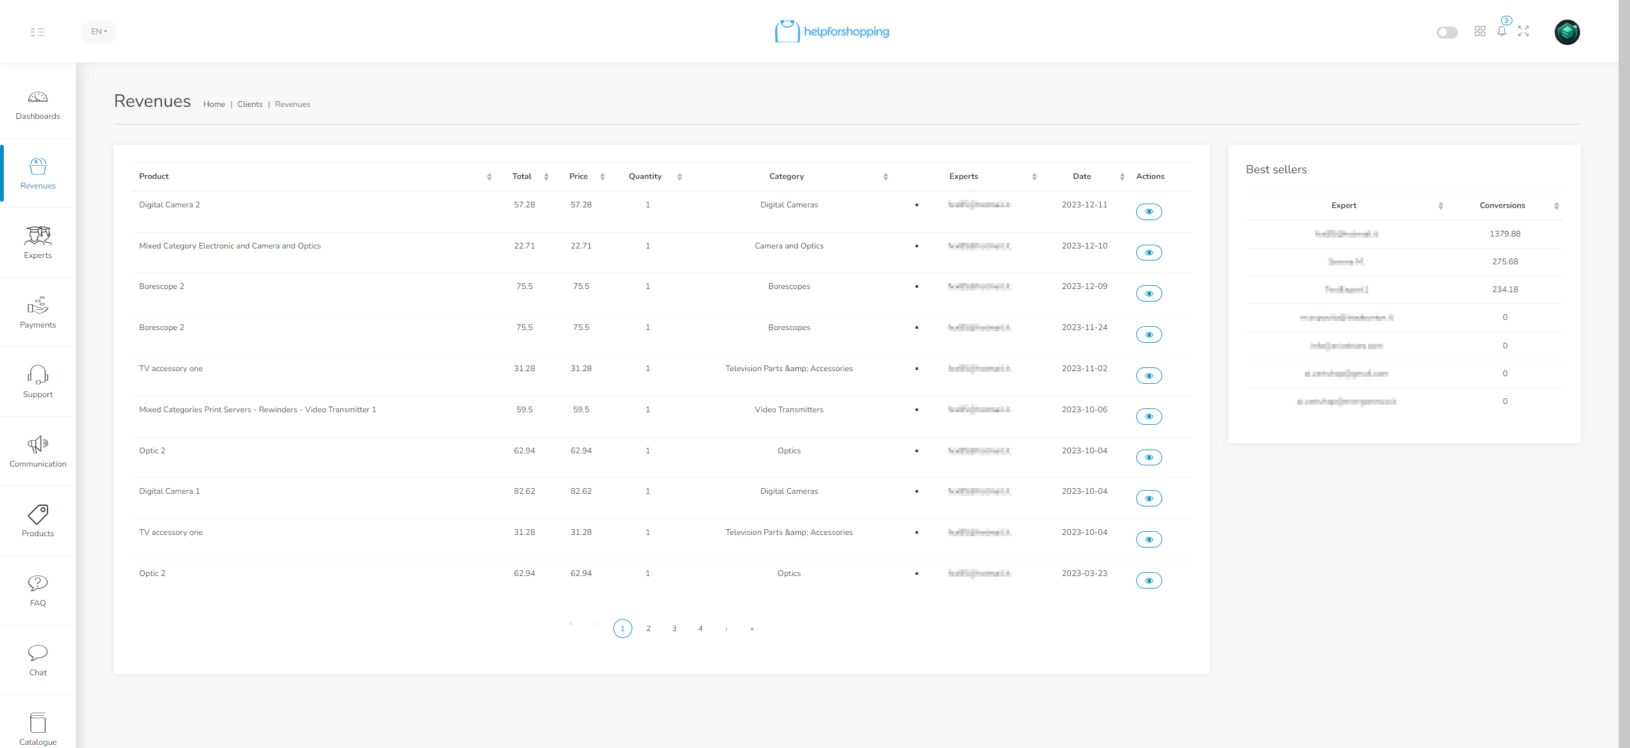Open the Communication megaphone section
Screen dimensions: 1630x748
(38, 451)
